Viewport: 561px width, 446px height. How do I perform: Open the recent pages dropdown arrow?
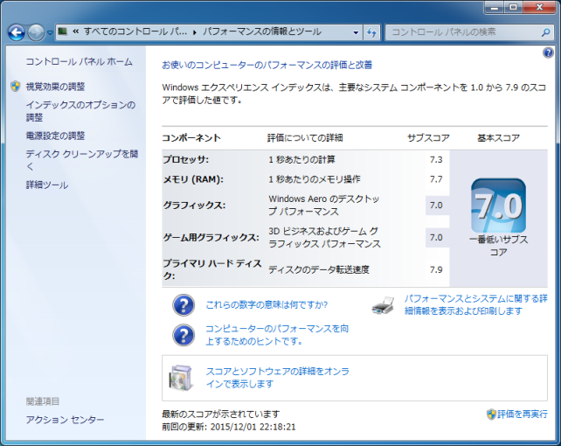pyautogui.click(x=50, y=32)
